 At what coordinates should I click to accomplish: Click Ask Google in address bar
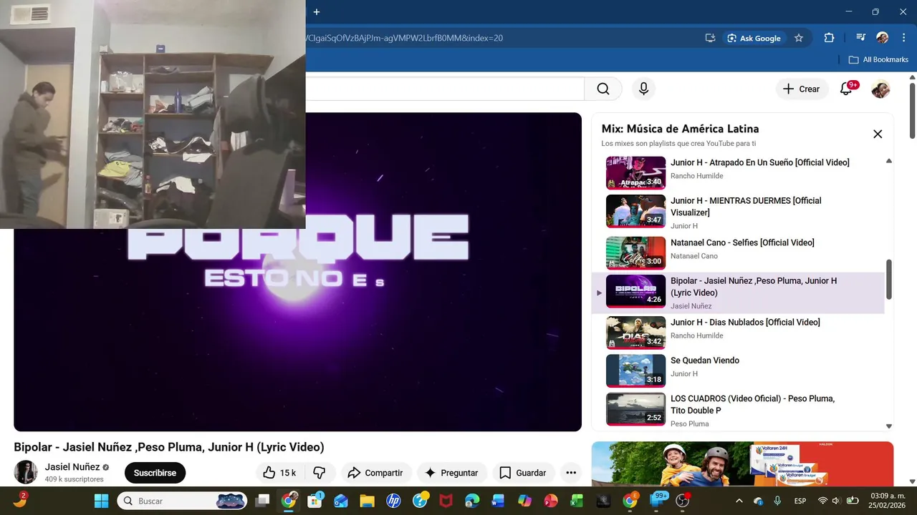point(754,38)
